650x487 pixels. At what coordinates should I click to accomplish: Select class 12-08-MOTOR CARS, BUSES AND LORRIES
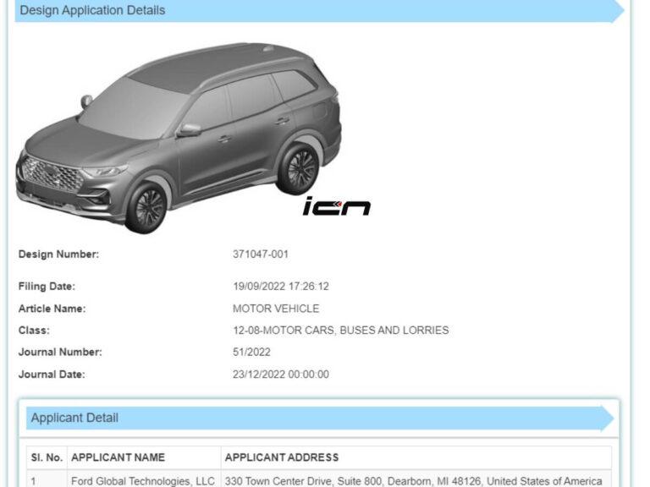341,330
